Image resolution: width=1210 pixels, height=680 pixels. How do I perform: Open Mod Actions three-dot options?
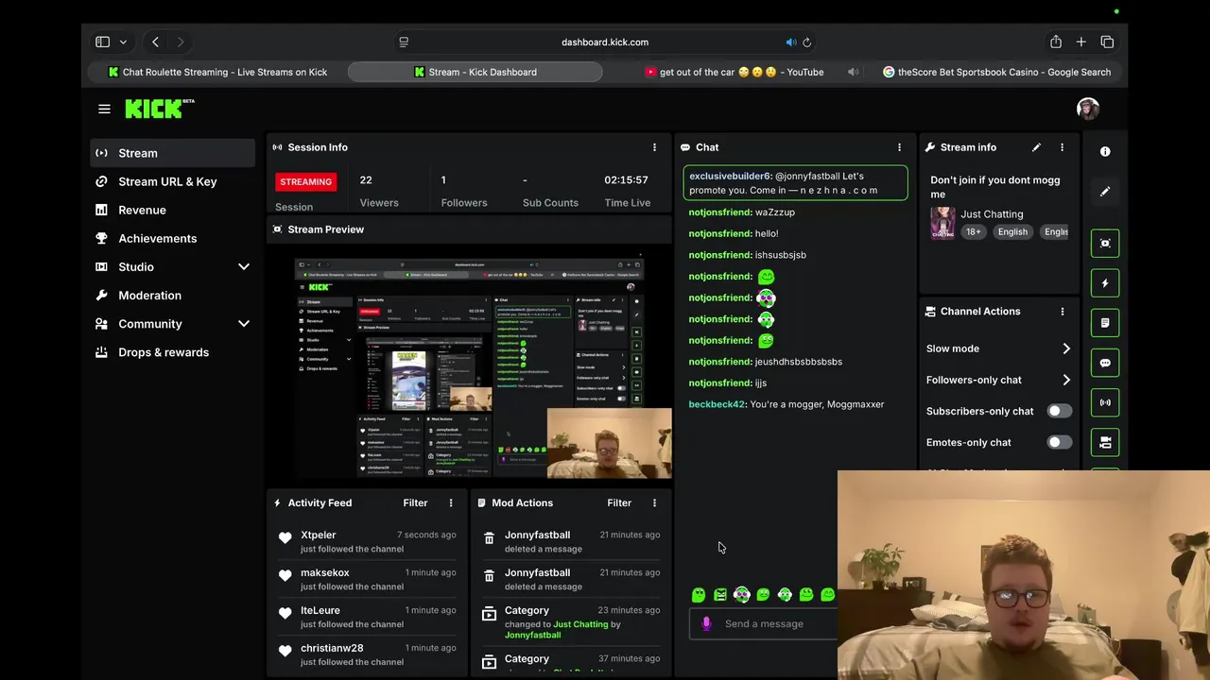point(654,503)
